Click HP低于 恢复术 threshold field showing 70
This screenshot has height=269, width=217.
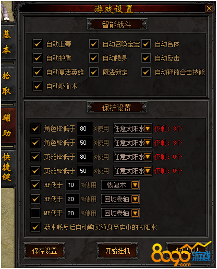pyautogui.click(x=73, y=185)
